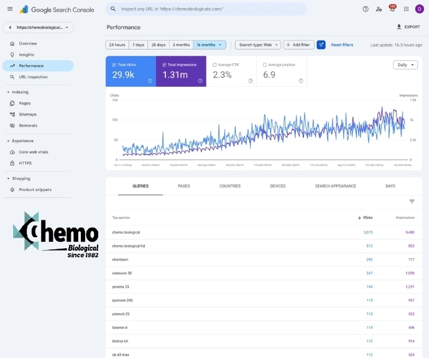Click the URL inspection search field

[x=205, y=9]
